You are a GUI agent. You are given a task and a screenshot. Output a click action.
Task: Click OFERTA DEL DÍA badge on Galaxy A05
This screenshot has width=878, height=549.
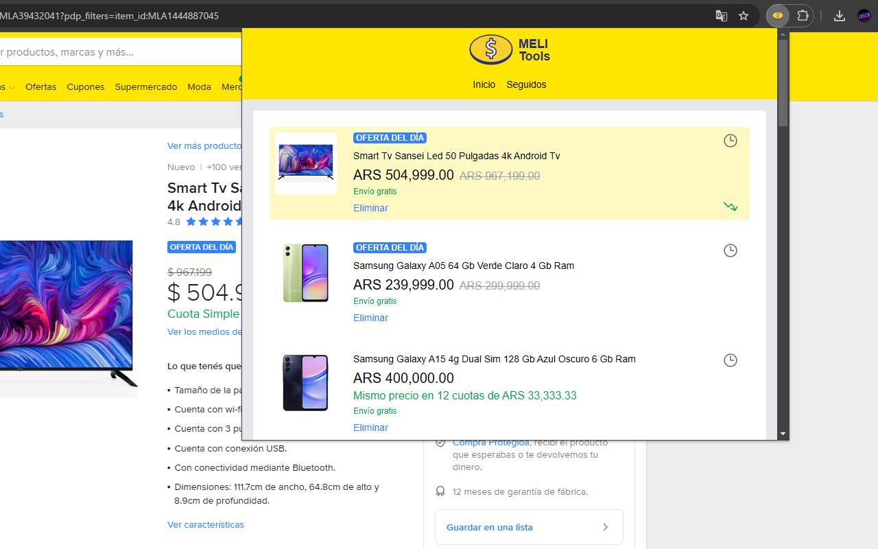click(x=390, y=248)
